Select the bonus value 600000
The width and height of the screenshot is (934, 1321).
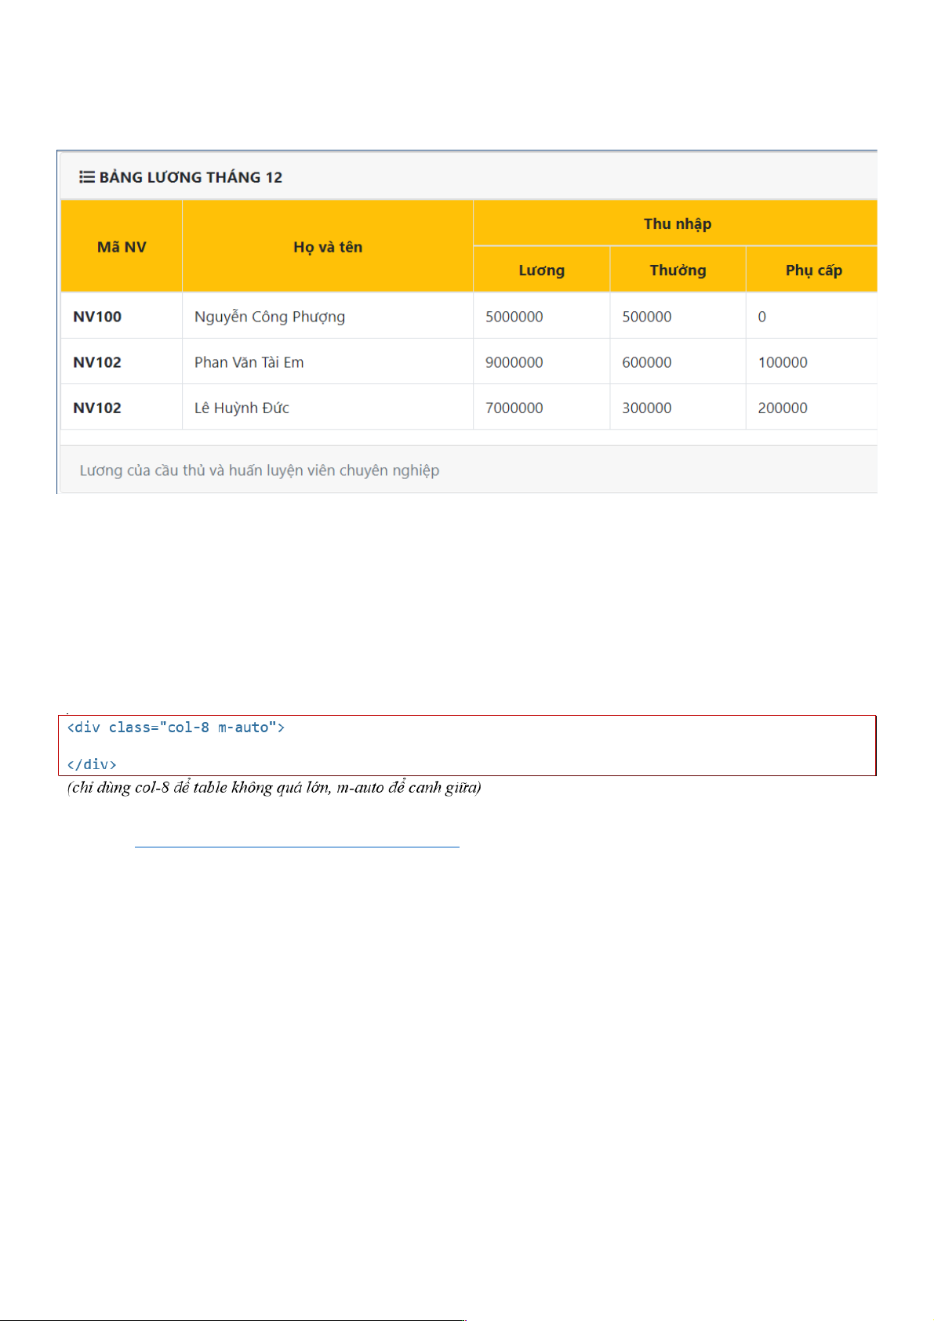tap(646, 362)
